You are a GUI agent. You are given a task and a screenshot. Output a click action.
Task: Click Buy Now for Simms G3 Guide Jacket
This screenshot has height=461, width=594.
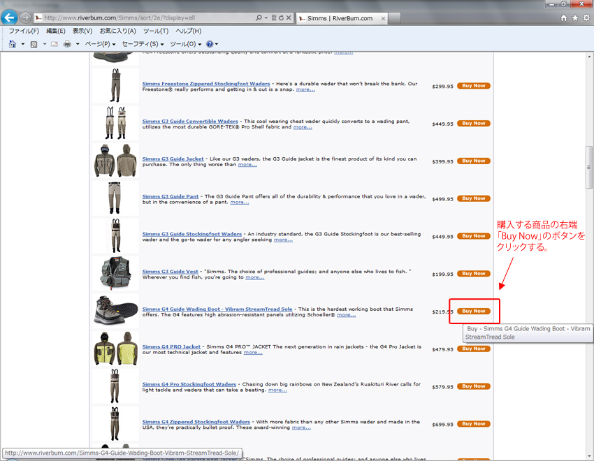pos(474,161)
